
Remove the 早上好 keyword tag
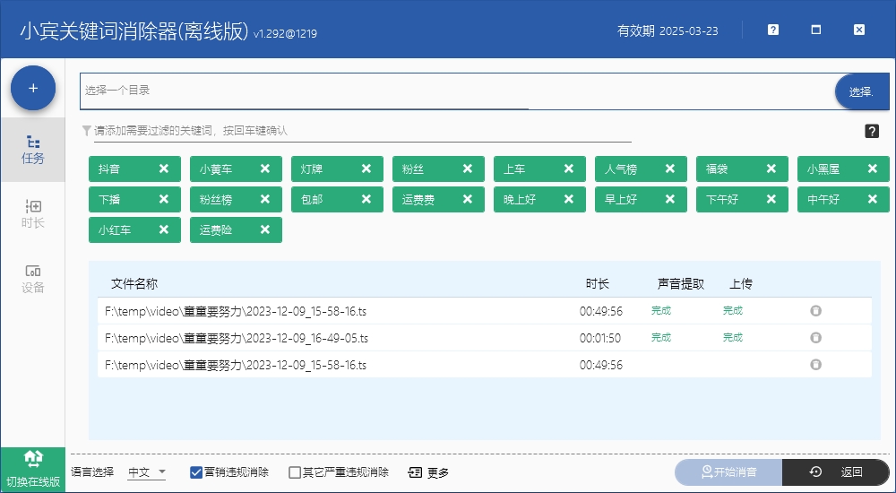click(x=669, y=199)
